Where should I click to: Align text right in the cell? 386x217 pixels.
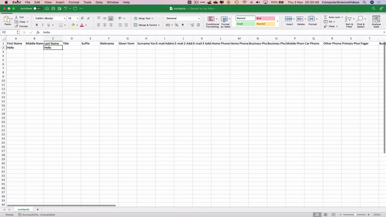click(x=111, y=25)
